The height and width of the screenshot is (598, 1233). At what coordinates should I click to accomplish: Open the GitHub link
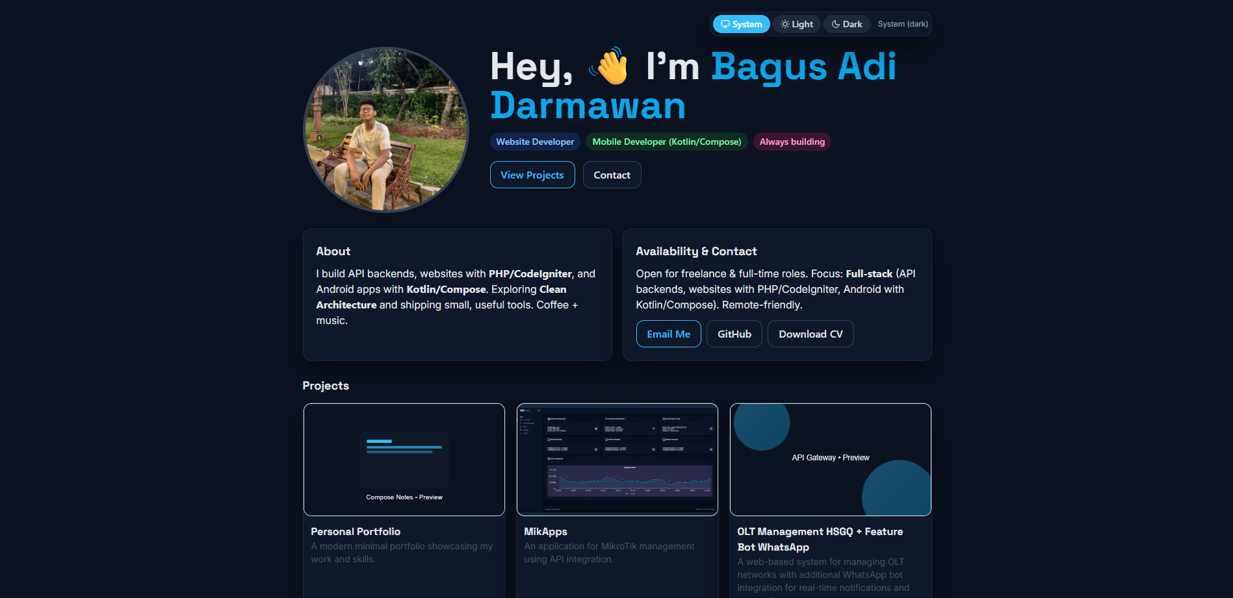[734, 334]
